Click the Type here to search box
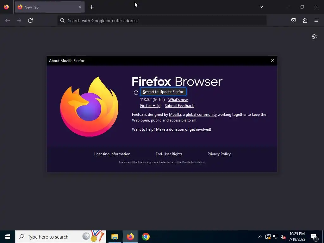 pyautogui.click(x=61, y=237)
